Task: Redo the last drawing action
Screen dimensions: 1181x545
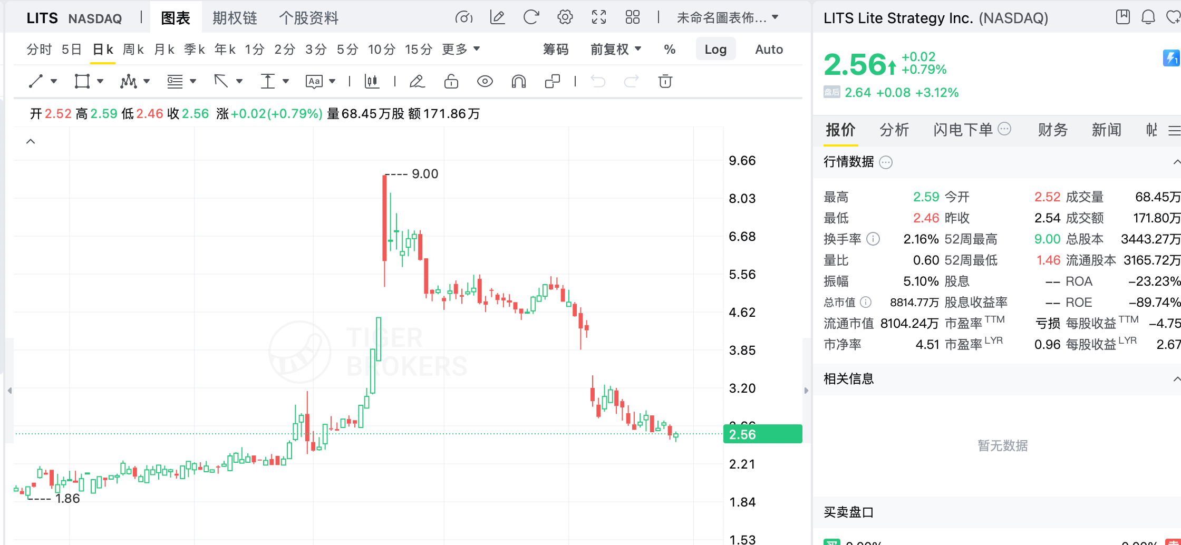Action: pos(632,81)
